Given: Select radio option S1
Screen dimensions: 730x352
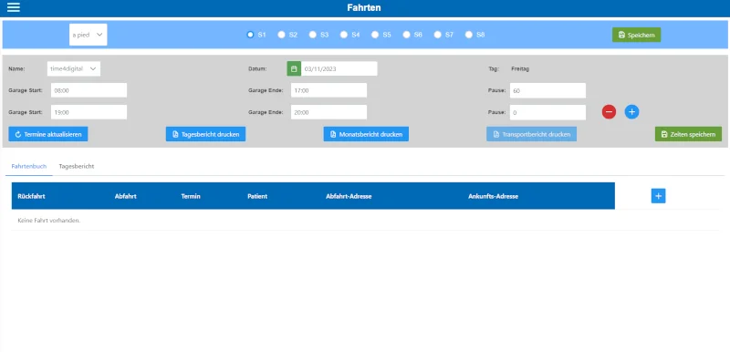Looking at the screenshot, I should (250, 35).
